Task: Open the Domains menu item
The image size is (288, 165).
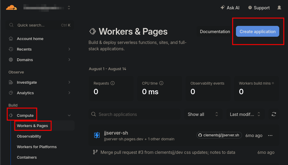Action: 25,60
